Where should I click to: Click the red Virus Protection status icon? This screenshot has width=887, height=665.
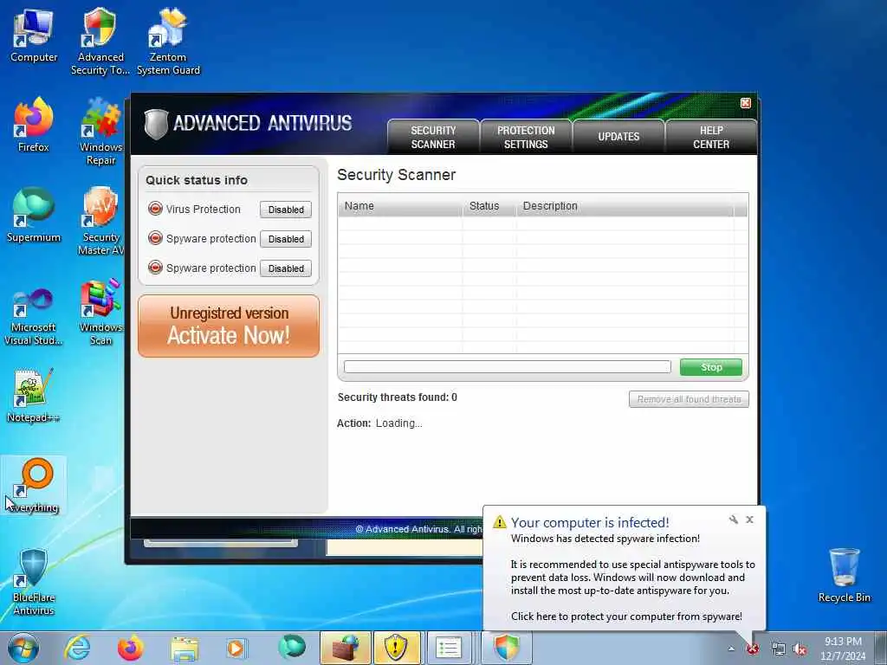click(x=155, y=209)
